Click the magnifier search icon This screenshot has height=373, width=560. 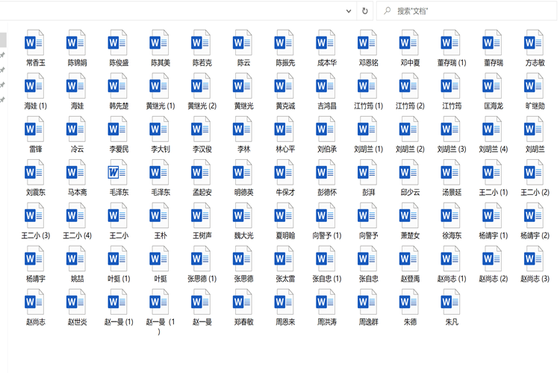(x=387, y=11)
